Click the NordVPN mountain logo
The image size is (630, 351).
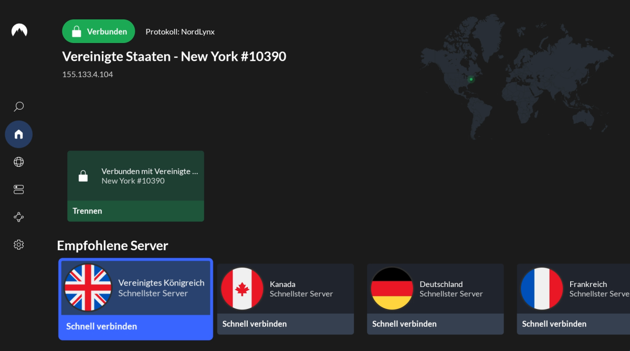(19, 30)
